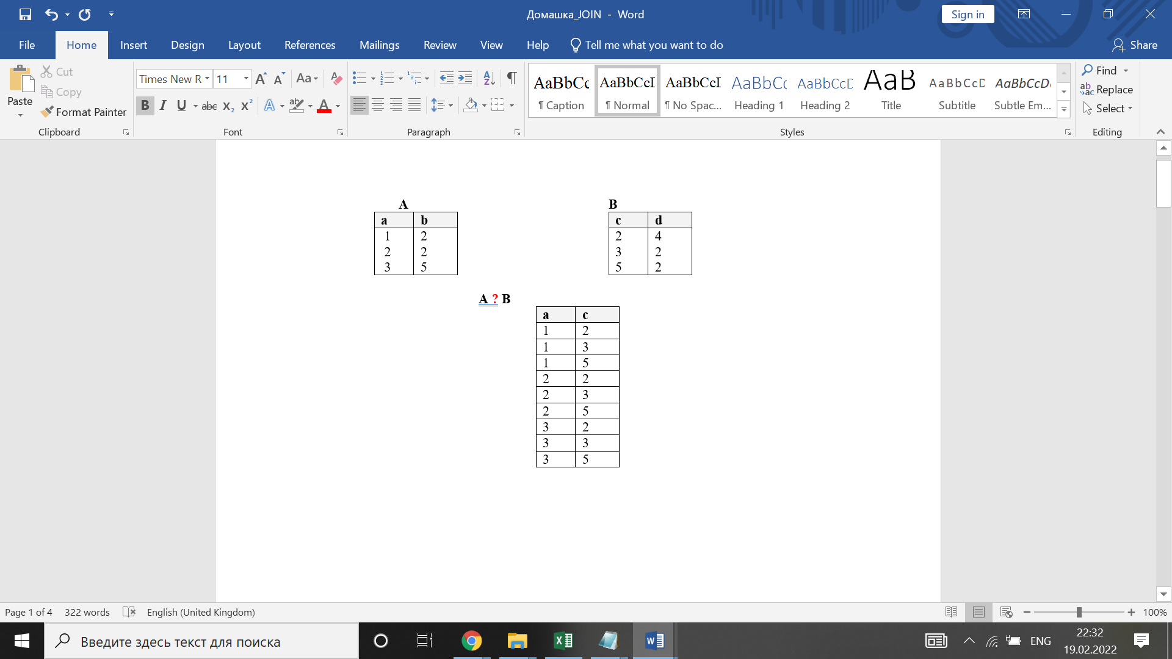Open File Explorer from taskbar
Screen dimensions: 1172x659
tap(517, 641)
